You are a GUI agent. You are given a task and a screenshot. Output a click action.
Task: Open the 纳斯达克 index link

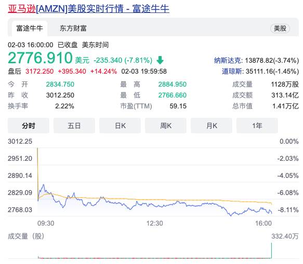[228, 61]
